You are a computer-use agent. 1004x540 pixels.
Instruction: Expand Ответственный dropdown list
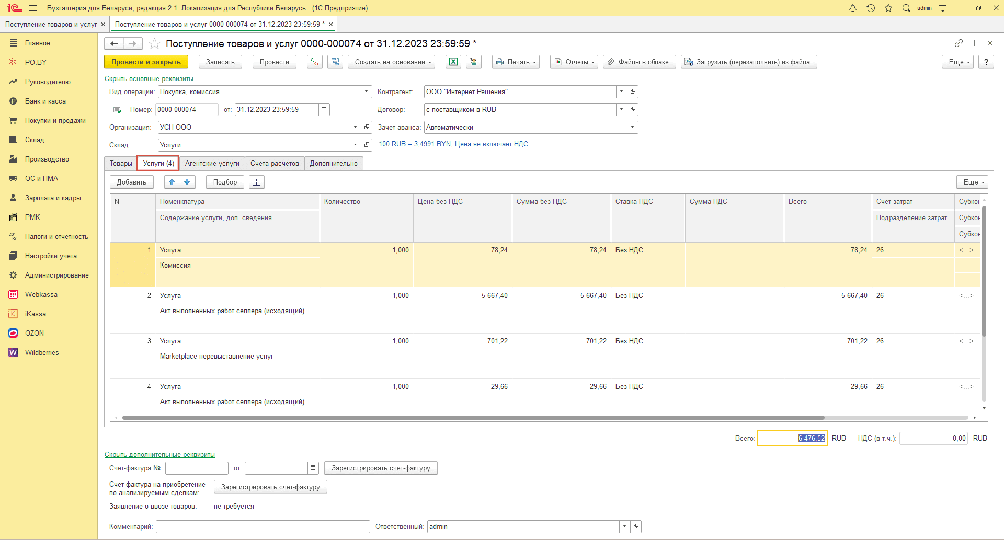point(624,526)
